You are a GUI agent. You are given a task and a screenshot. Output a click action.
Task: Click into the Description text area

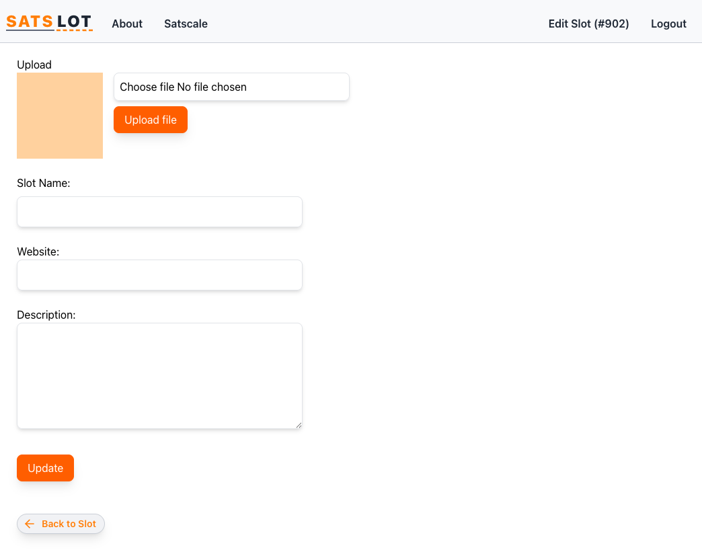[x=159, y=375]
